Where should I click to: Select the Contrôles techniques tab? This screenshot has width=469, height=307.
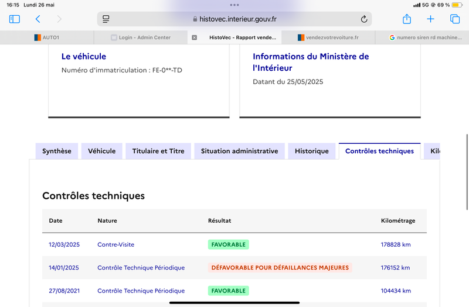(x=379, y=151)
